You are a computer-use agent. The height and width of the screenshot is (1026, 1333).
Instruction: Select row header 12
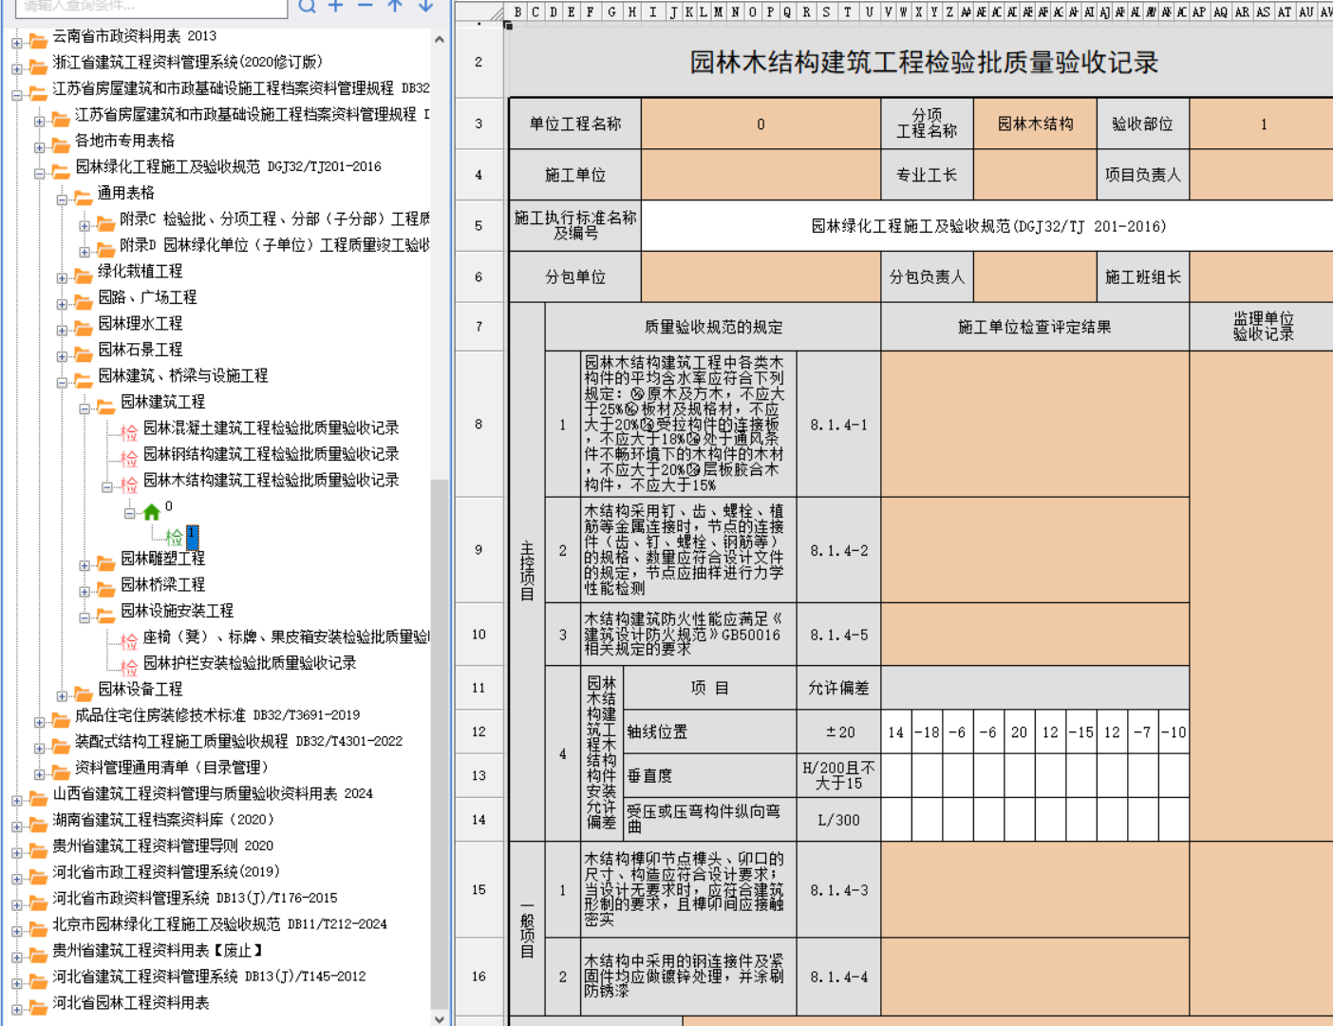pos(479,732)
